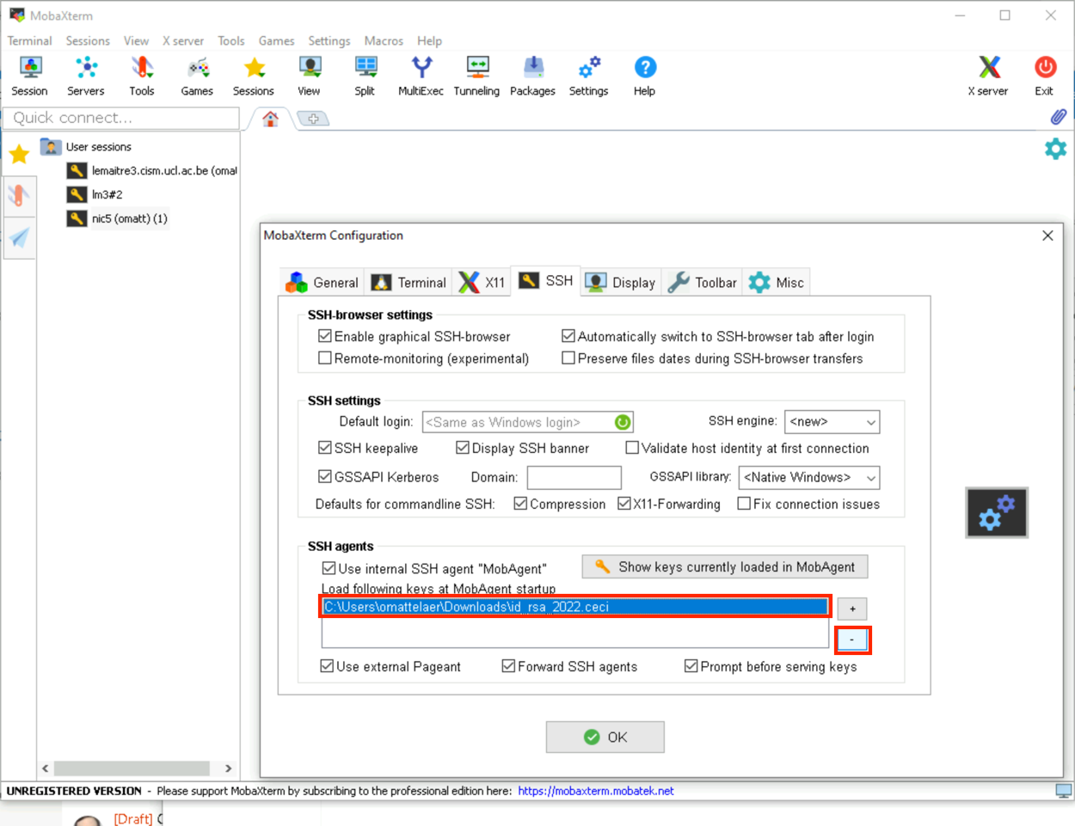The width and height of the screenshot is (1075, 826).
Task: Switch to the Display configuration tab
Action: (x=621, y=283)
